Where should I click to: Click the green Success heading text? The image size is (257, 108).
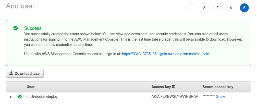[x=33, y=28]
